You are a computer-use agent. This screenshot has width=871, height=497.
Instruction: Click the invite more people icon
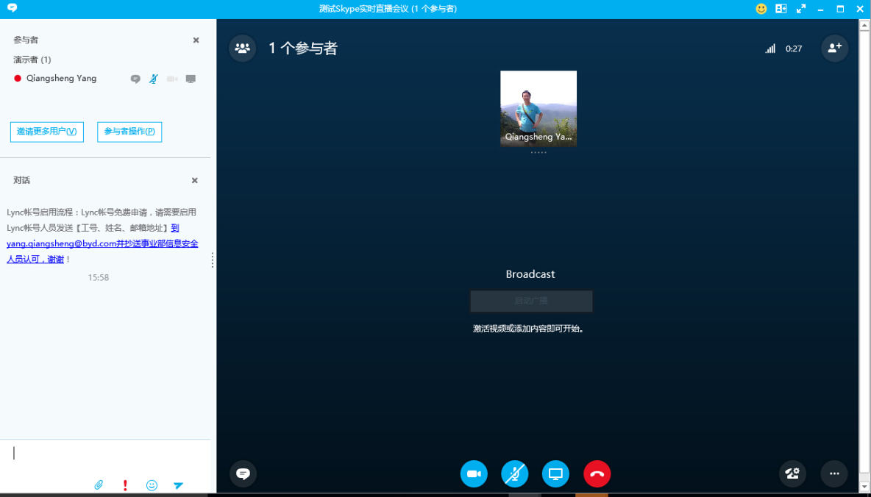click(834, 49)
